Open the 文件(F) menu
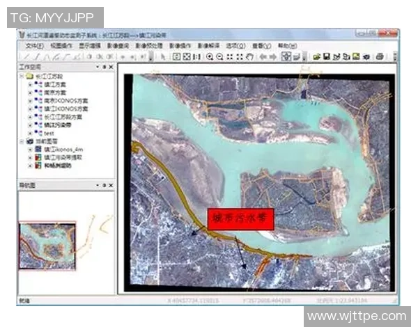 click(30, 45)
